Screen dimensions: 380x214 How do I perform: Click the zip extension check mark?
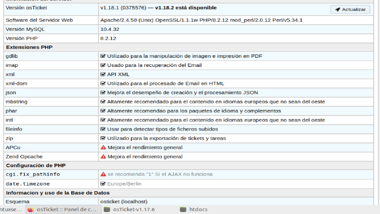tap(103, 138)
